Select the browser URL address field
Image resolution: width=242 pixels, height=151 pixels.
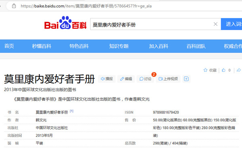(x=123, y=6)
